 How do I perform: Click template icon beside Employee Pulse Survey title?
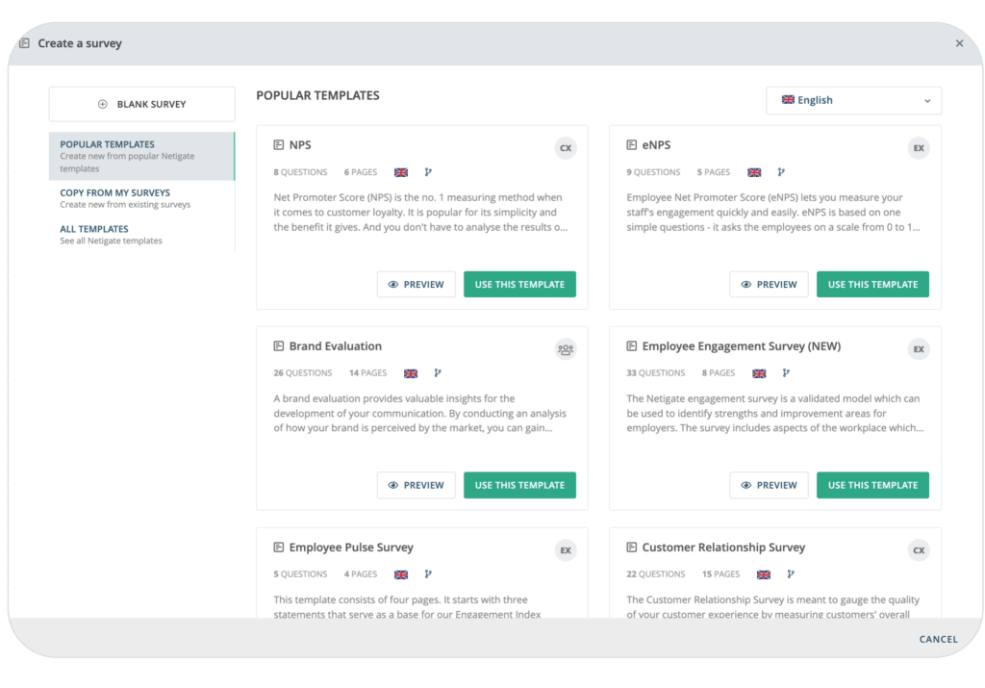click(278, 548)
